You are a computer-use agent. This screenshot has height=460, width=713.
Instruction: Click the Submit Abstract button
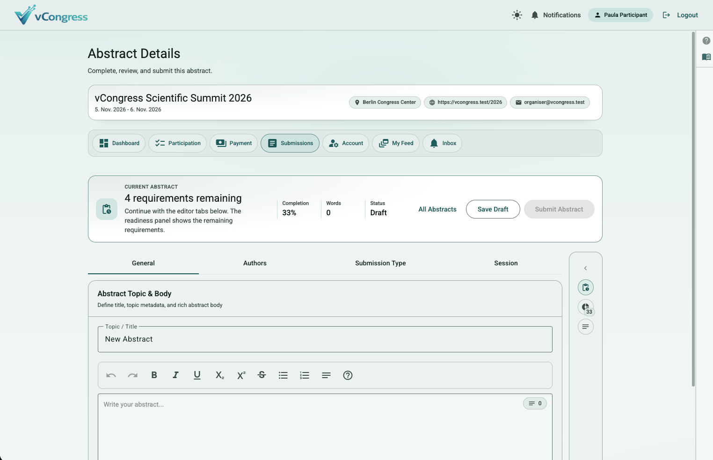[559, 209]
